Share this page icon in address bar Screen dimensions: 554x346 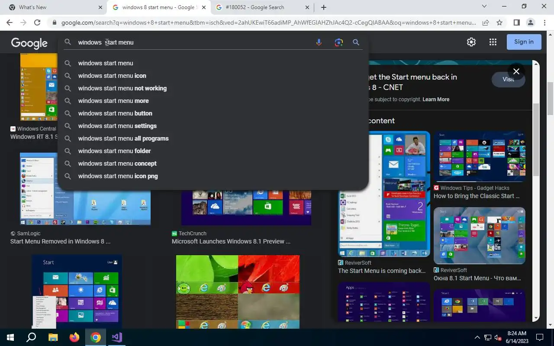pyautogui.click(x=486, y=22)
